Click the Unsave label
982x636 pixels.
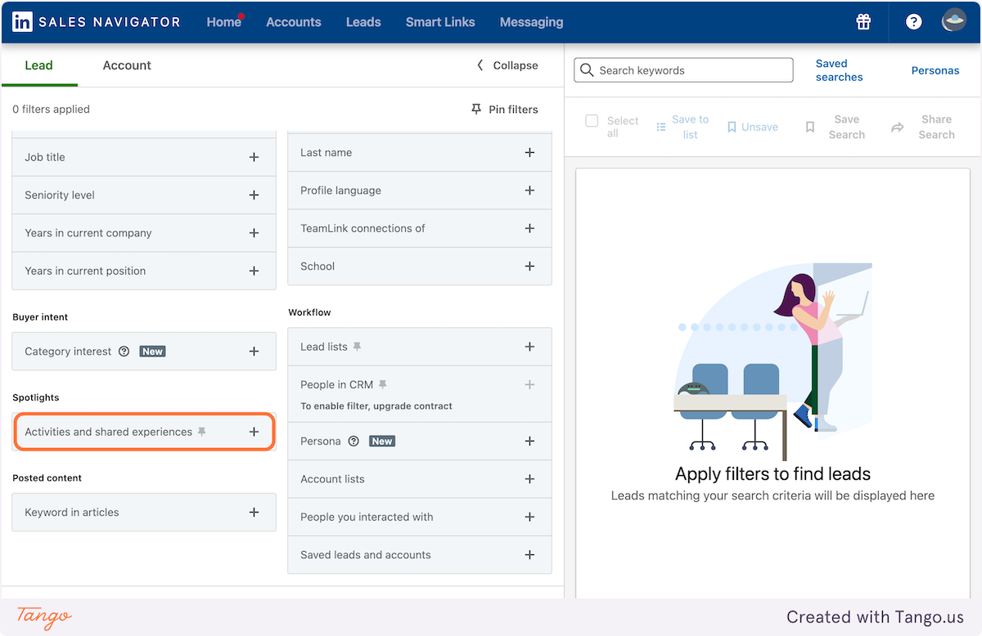click(759, 127)
